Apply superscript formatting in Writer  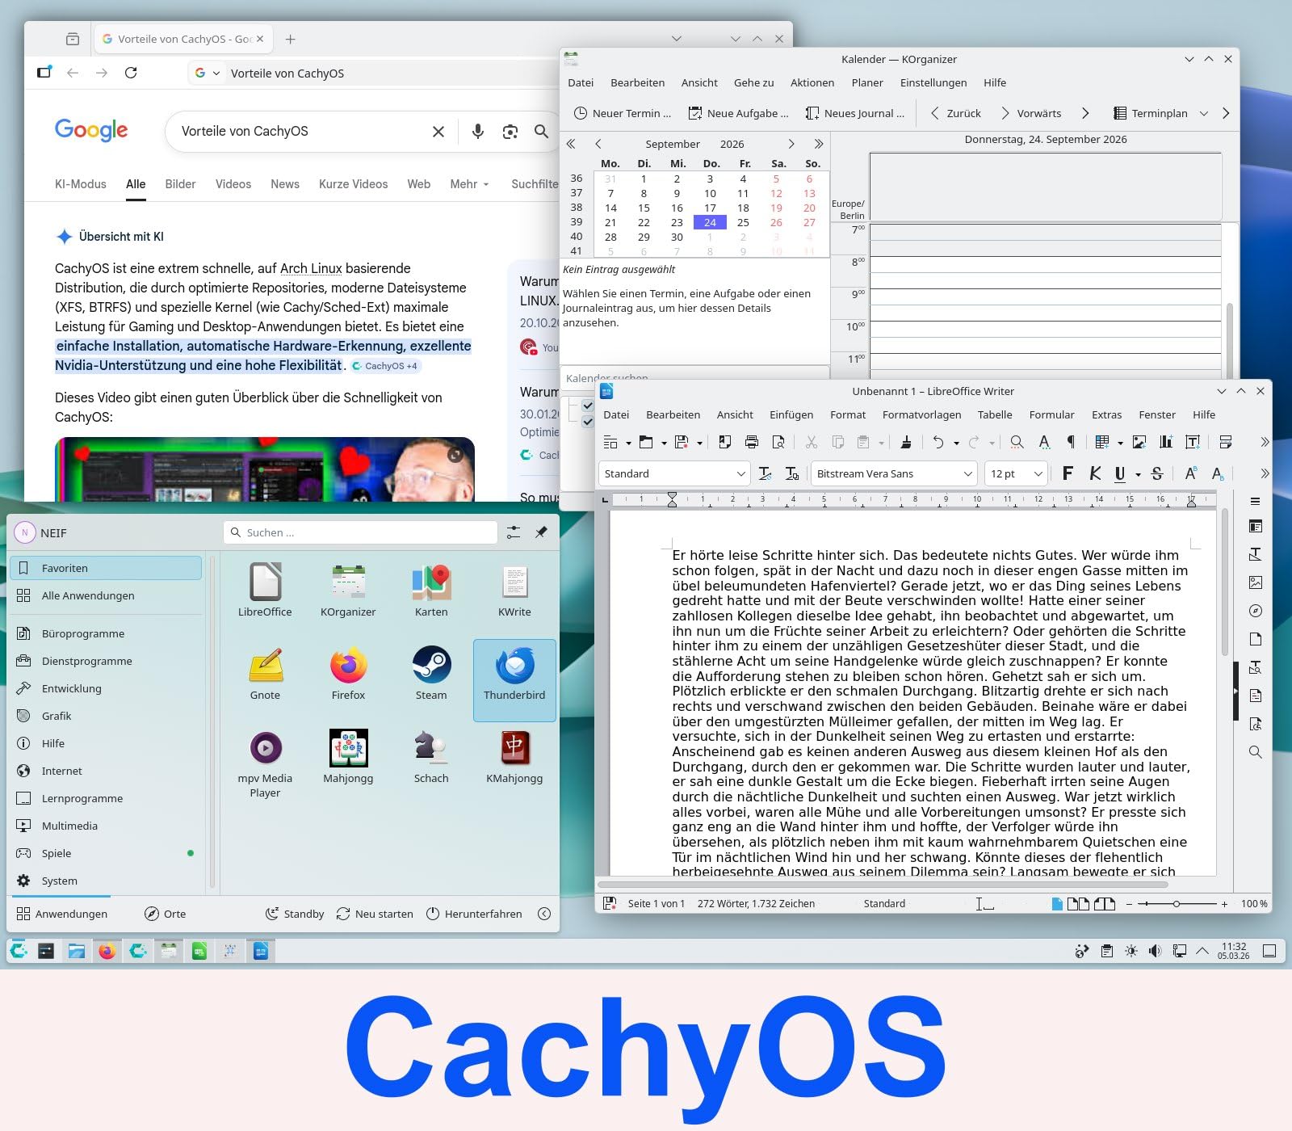tap(1190, 473)
